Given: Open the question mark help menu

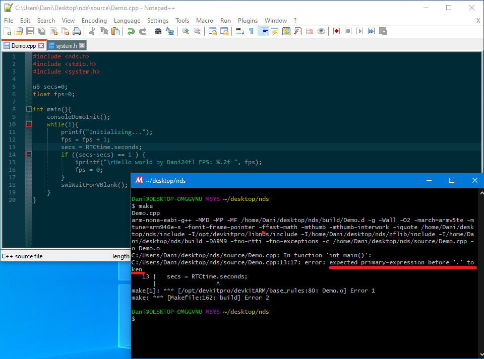Looking at the screenshot, I should click(295, 20).
